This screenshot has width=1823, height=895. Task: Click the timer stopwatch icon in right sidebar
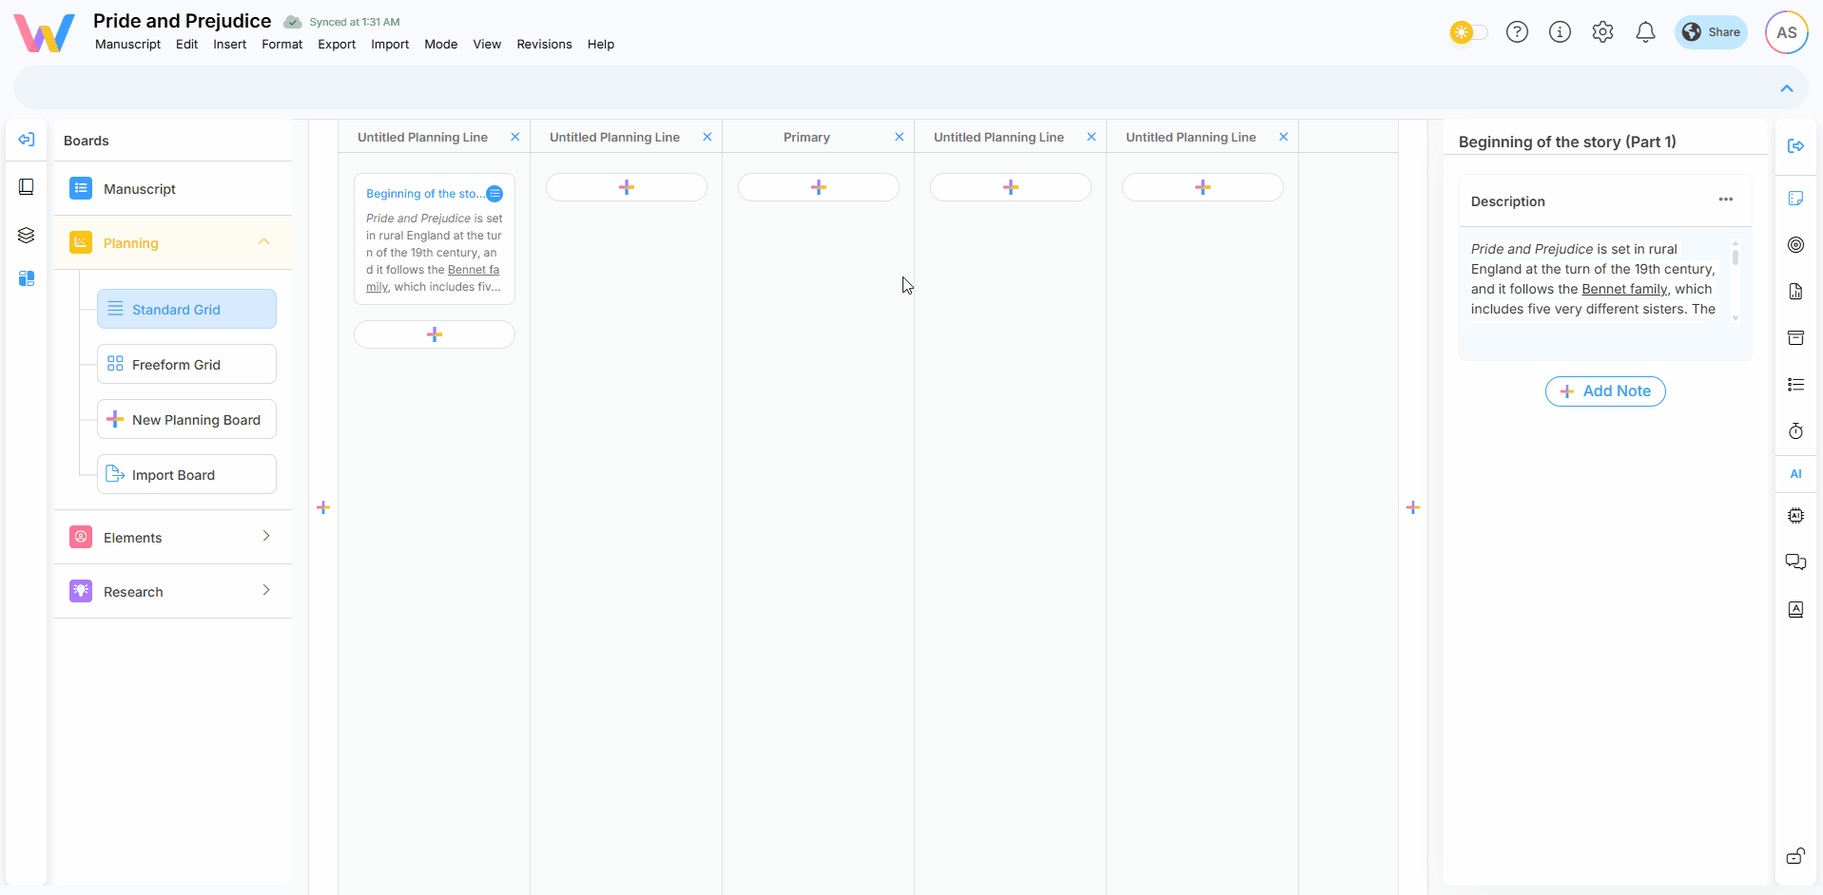(x=1795, y=431)
